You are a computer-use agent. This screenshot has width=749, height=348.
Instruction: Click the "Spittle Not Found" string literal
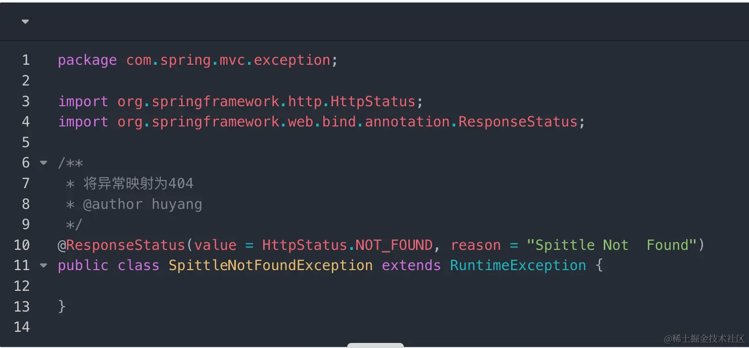[x=611, y=245]
